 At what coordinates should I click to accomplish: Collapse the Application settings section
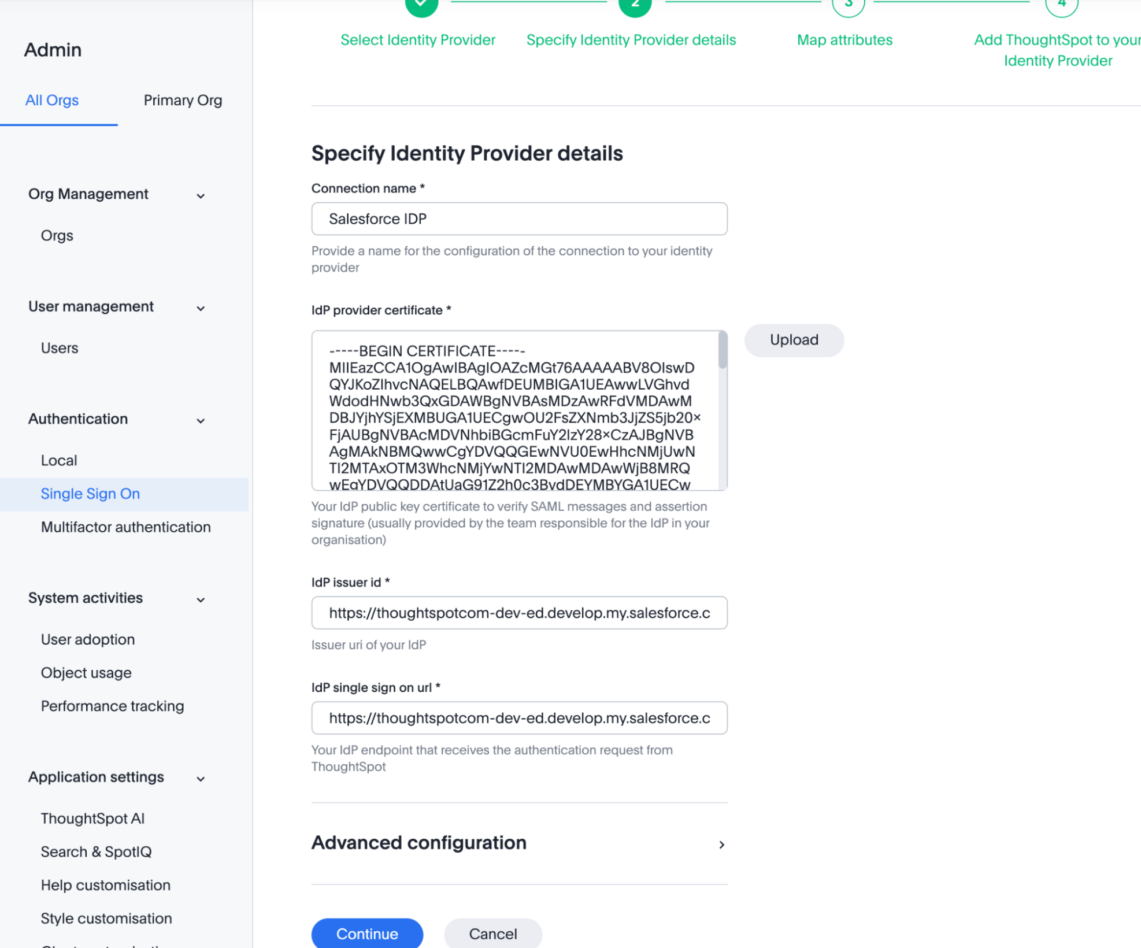click(x=201, y=779)
